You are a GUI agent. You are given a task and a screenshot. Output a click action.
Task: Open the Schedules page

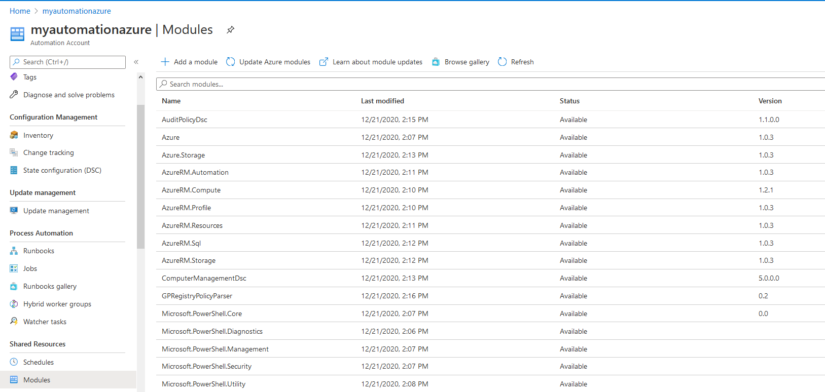click(38, 362)
